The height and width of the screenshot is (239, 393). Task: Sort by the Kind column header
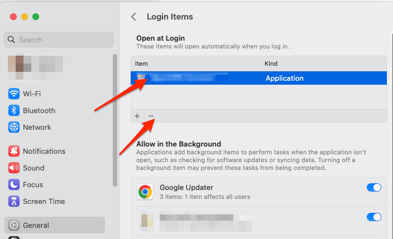click(271, 64)
